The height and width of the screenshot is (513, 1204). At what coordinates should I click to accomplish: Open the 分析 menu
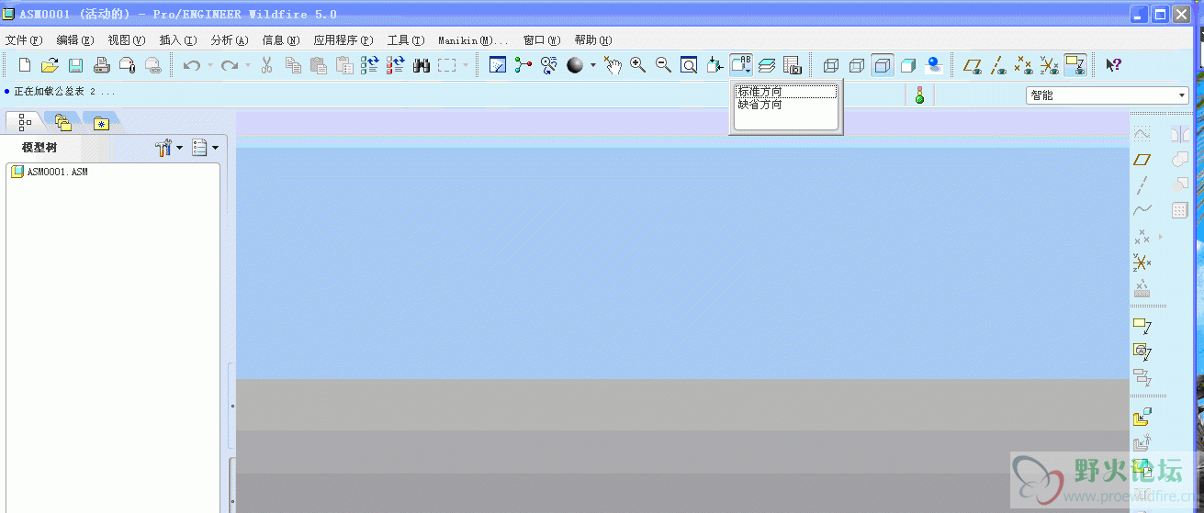230,40
